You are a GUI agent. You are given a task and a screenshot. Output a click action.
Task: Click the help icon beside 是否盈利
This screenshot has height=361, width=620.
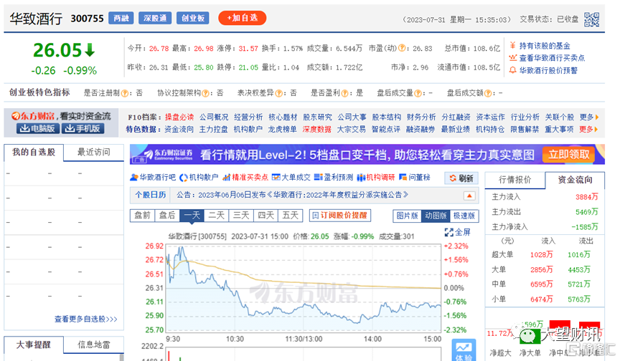(x=344, y=93)
